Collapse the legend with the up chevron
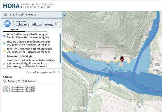162x112 pixels. point(57,30)
